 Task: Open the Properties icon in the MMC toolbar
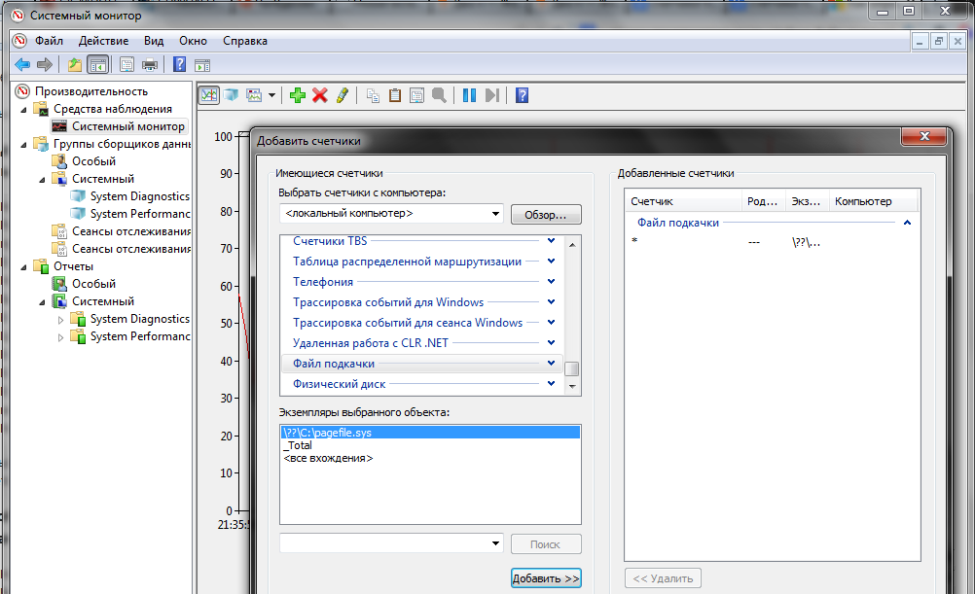click(126, 64)
